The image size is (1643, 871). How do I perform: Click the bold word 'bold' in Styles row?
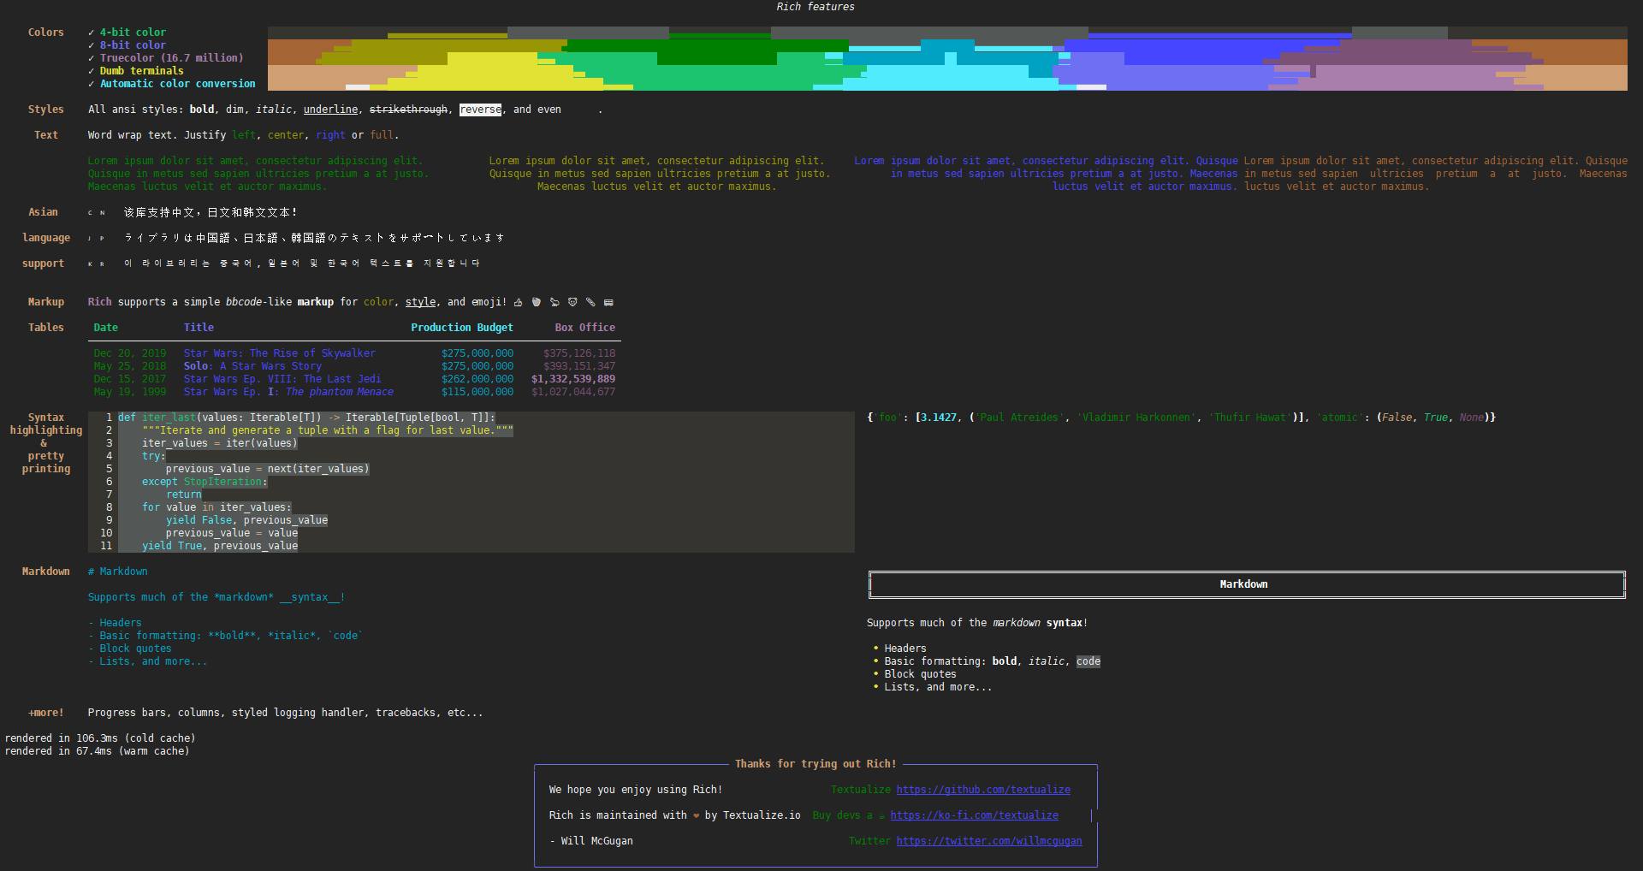(202, 110)
